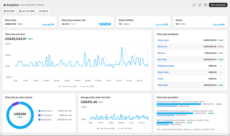Click the Gross sales breakdown link
230x136 pixels.
pos(163,40)
